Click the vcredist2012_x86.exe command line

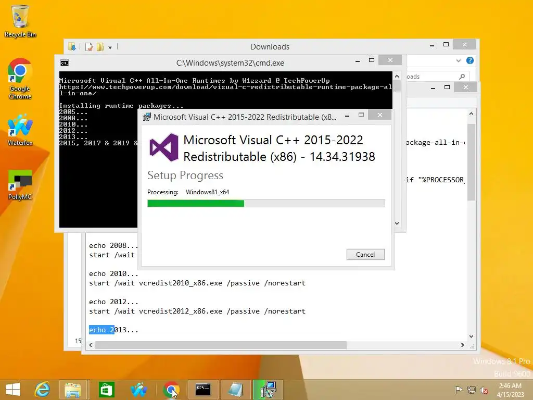pyautogui.click(x=197, y=311)
